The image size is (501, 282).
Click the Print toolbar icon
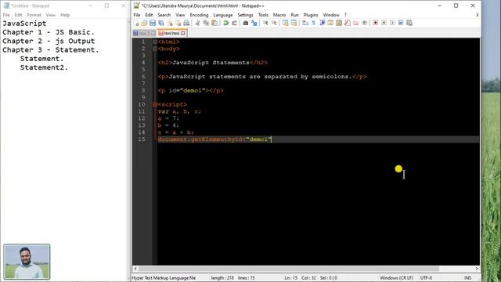tap(186, 23)
